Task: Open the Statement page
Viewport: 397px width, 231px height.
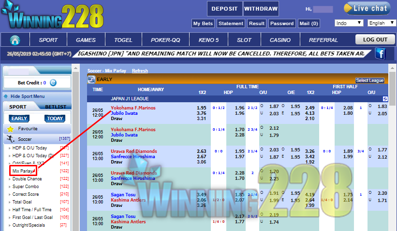Action: click(231, 24)
